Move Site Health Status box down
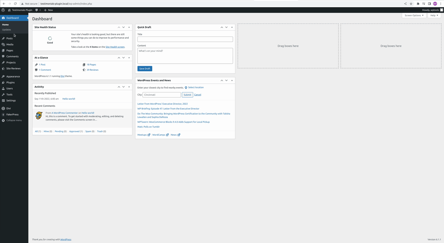The height and width of the screenshot is (243, 444). (123, 27)
